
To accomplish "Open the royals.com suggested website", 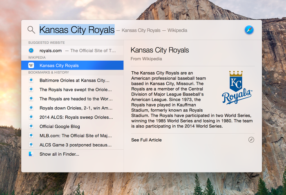I will (x=72, y=50).
